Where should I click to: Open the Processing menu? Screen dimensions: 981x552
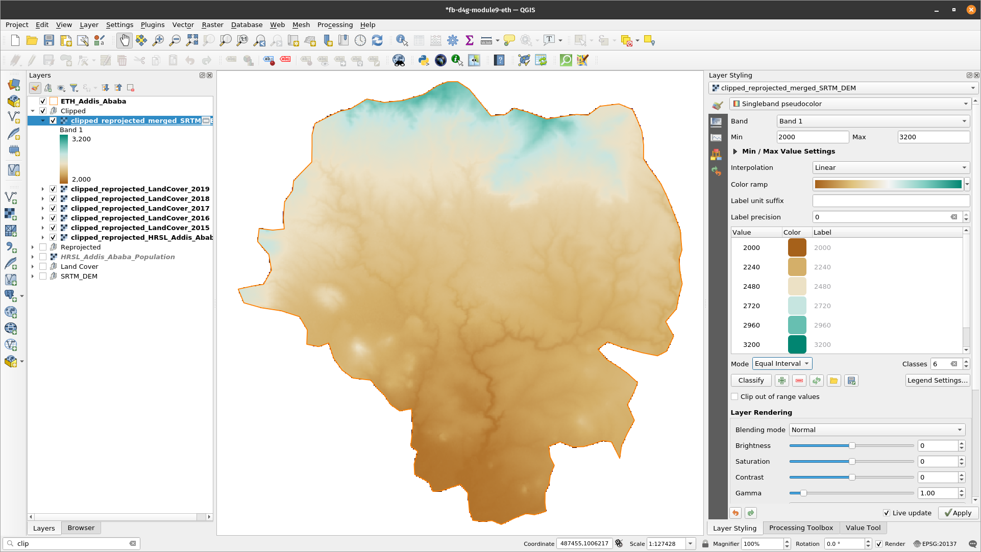(335, 25)
